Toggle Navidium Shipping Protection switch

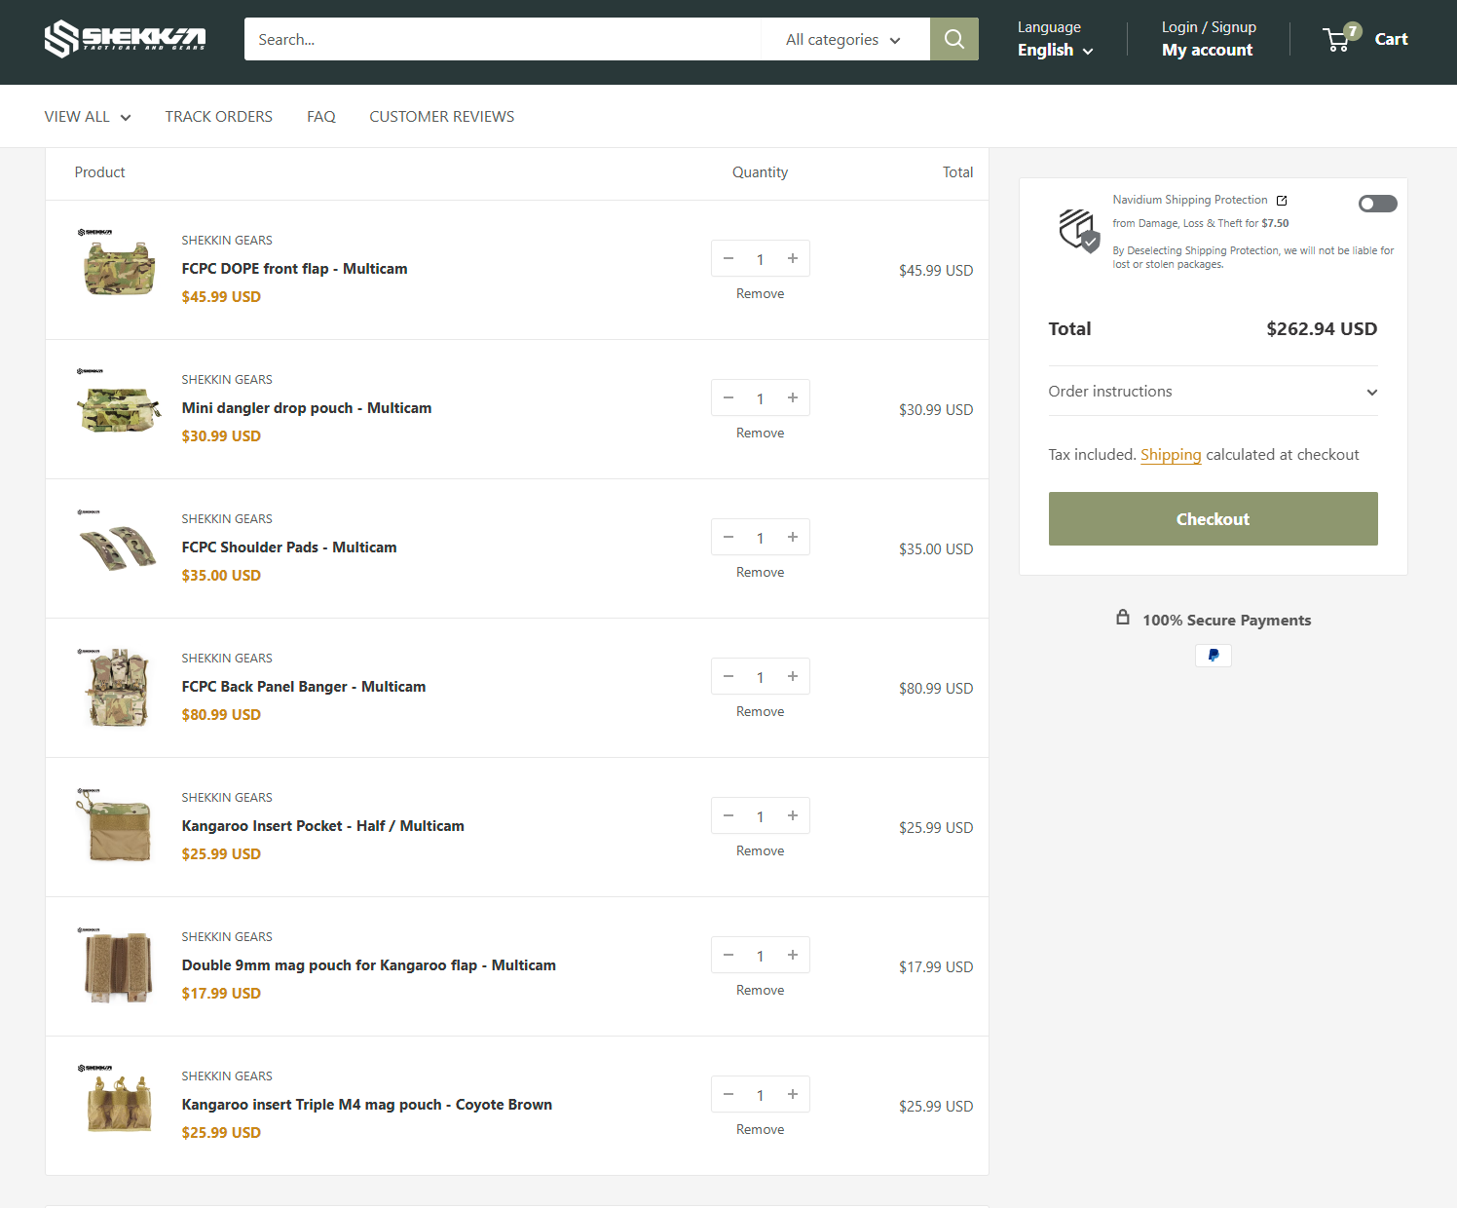[x=1377, y=204]
